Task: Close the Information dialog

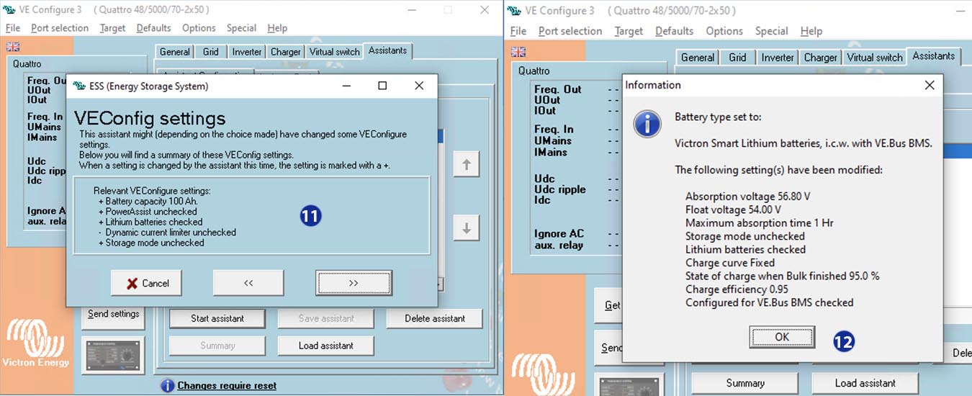Action: (x=930, y=85)
